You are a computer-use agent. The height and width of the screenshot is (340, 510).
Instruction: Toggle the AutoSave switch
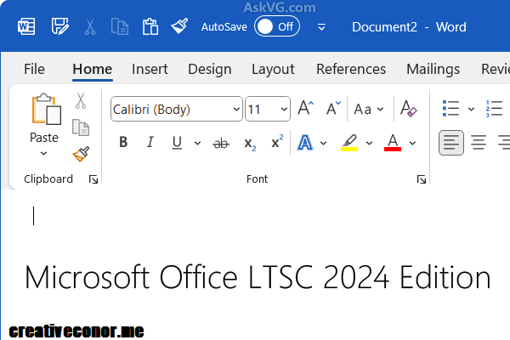[277, 26]
